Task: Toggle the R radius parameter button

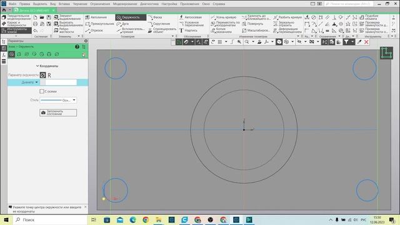Action: tap(49, 75)
